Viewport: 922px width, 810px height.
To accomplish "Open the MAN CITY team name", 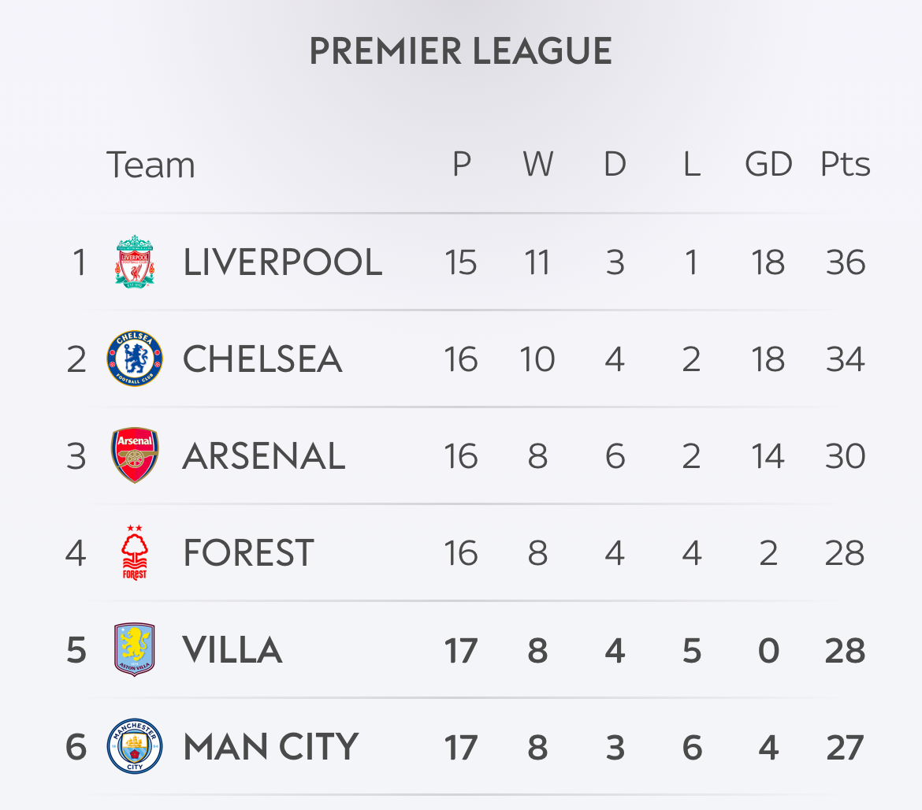I will 270,747.
